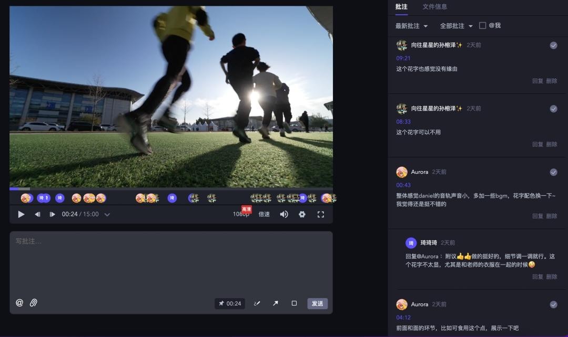Open the 全部批注 filter dropdown

click(x=456, y=26)
